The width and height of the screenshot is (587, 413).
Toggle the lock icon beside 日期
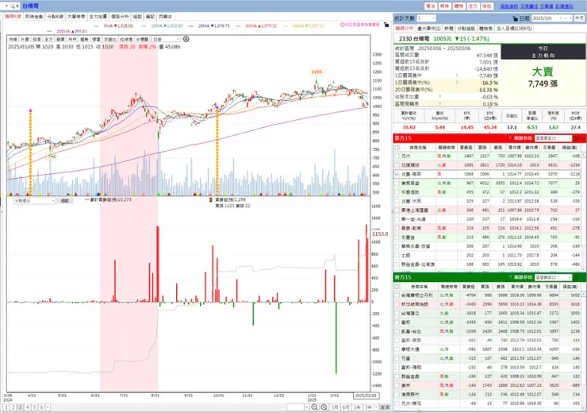point(515,18)
